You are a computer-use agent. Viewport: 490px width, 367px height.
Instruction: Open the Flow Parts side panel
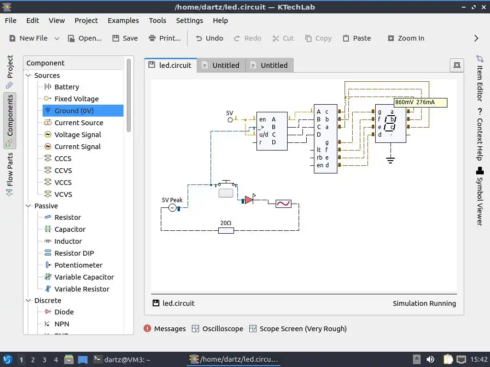(x=10, y=174)
